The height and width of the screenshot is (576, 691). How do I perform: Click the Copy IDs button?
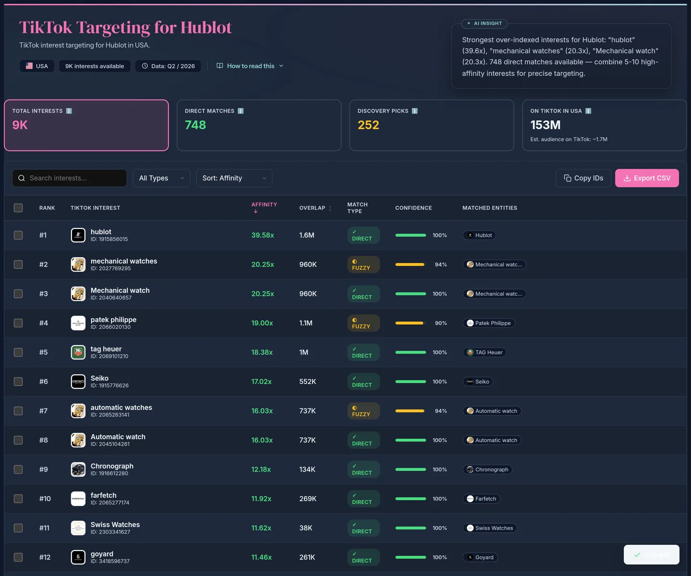pyautogui.click(x=584, y=178)
